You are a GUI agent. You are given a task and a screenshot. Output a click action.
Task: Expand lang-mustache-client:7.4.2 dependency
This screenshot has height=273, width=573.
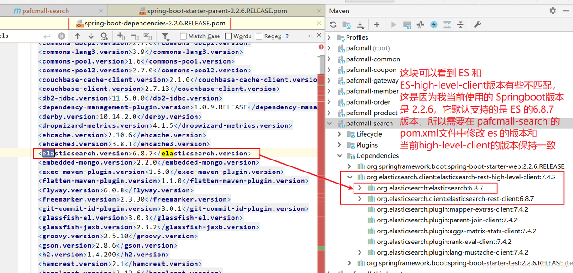pos(360,252)
